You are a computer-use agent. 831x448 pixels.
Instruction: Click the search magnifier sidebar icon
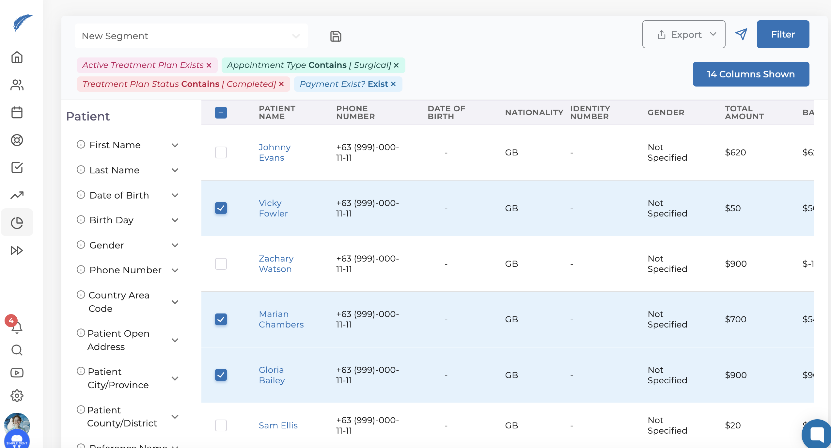(x=17, y=350)
